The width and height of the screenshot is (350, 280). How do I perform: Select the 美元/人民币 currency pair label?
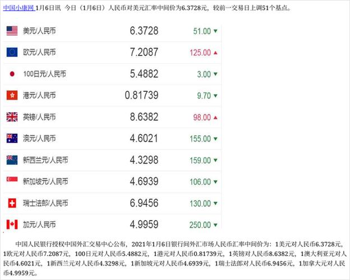[39, 31]
